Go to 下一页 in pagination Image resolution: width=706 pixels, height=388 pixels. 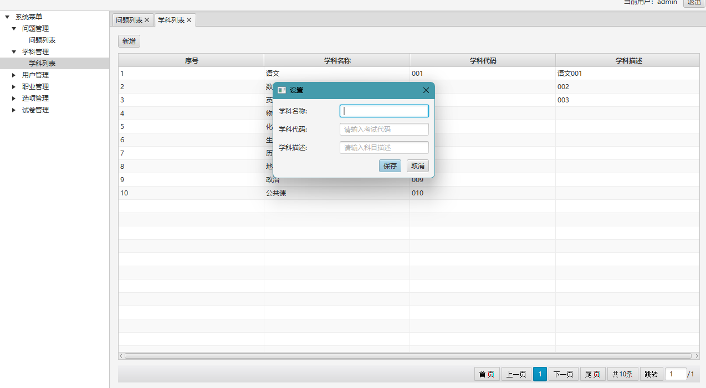pos(563,375)
